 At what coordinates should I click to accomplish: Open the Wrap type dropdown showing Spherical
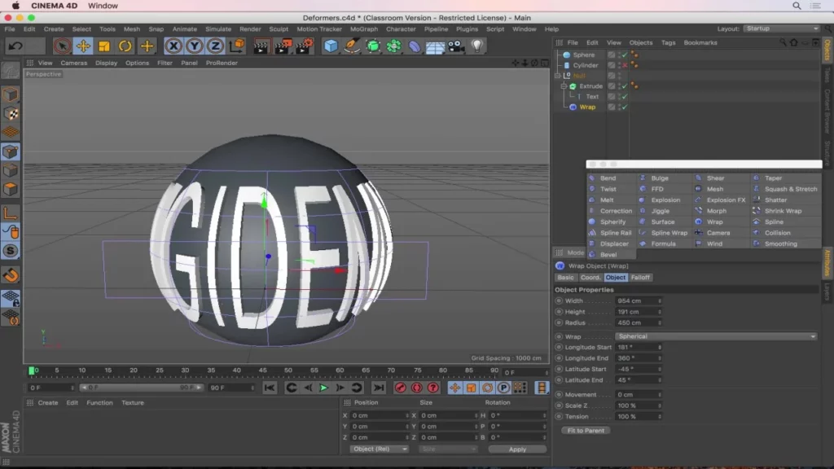(x=716, y=336)
